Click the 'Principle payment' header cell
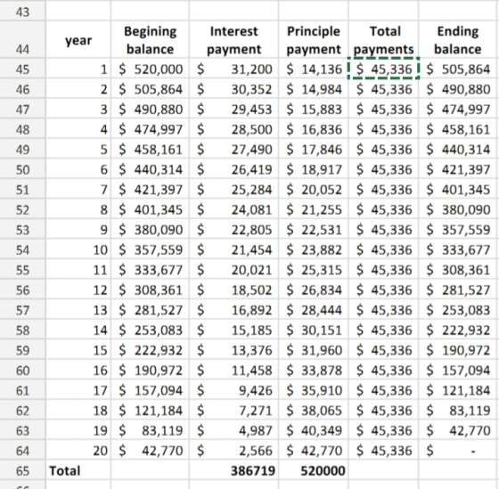The width and height of the screenshot is (499, 489). tap(314, 40)
